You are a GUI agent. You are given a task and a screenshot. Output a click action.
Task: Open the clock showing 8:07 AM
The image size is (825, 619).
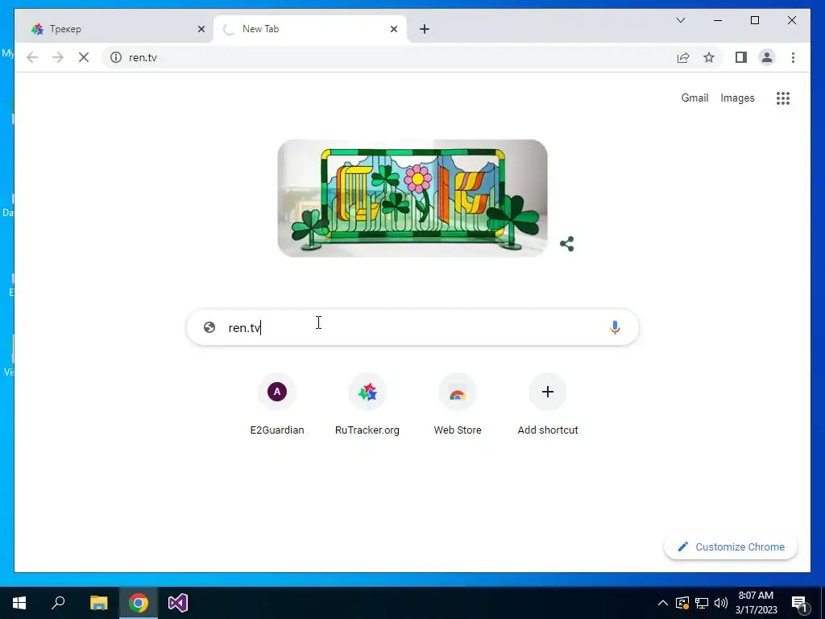point(756,603)
